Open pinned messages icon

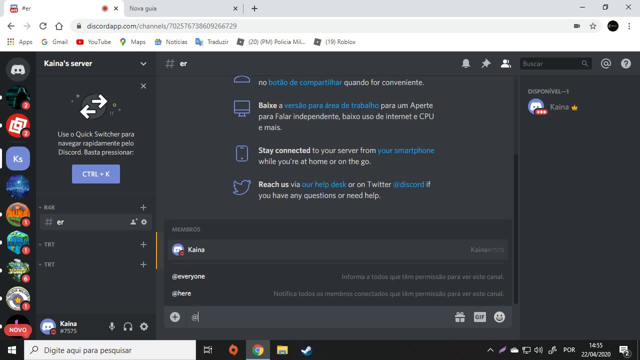pos(486,63)
